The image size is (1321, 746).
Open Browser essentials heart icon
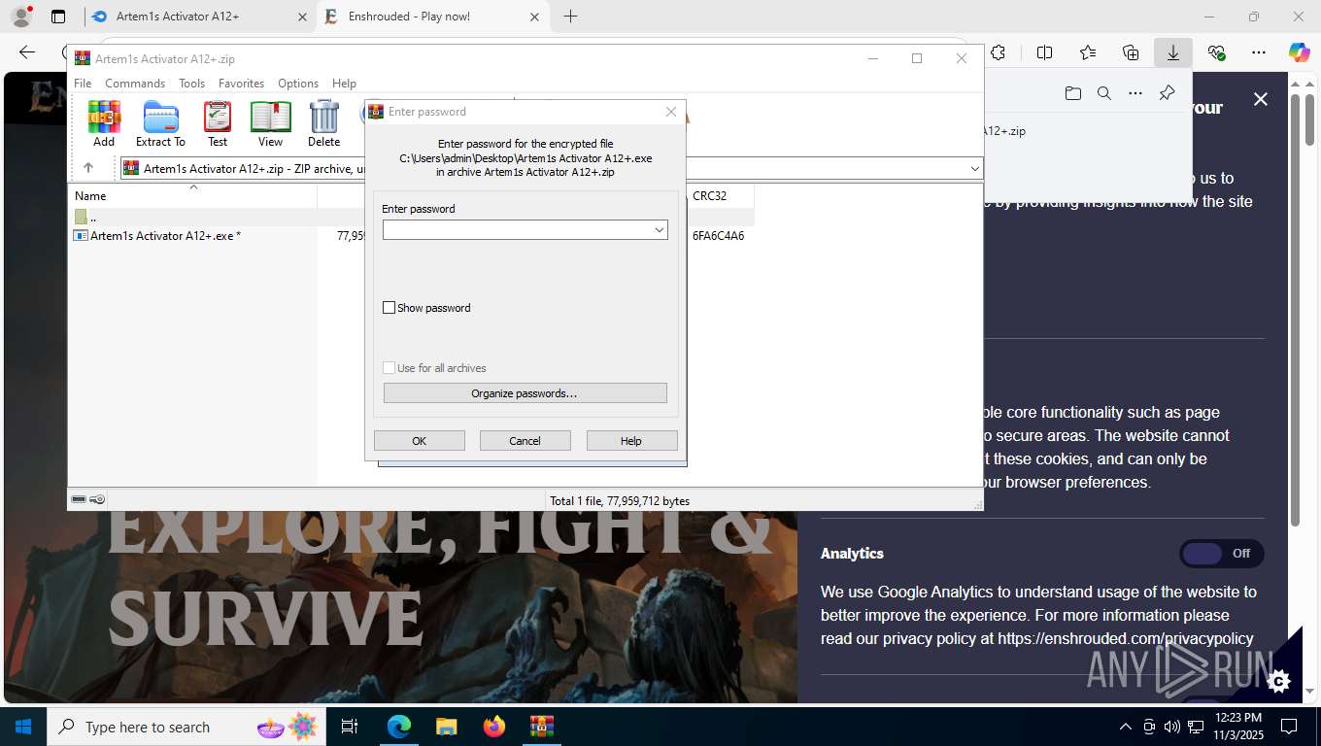pyautogui.click(x=1216, y=52)
